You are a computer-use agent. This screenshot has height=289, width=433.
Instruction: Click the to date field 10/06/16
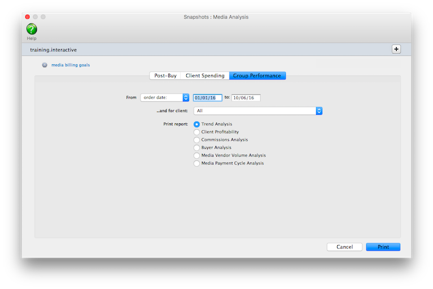(x=246, y=97)
